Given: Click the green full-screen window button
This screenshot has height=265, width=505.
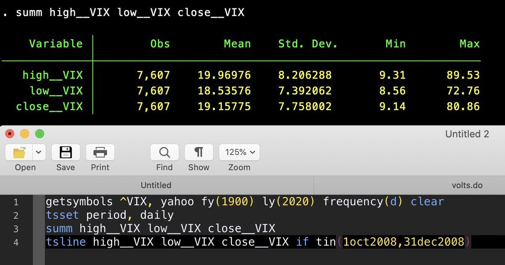Looking at the screenshot, I should tap(39, 134).
